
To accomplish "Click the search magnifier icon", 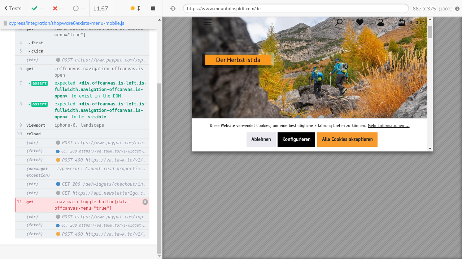I will 339,22.
